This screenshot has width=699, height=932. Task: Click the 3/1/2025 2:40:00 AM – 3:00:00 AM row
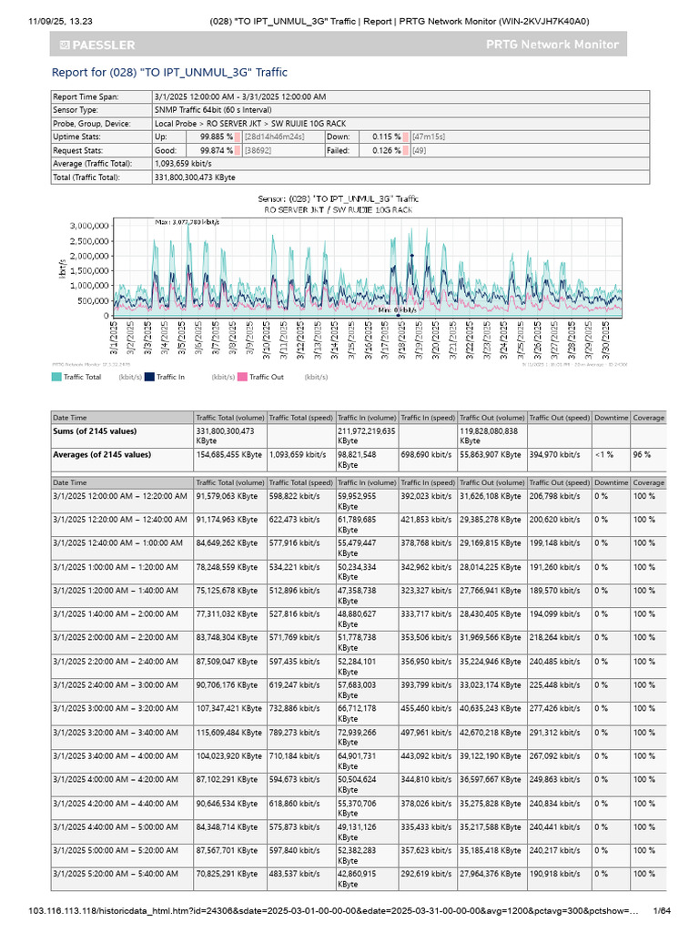359,690
